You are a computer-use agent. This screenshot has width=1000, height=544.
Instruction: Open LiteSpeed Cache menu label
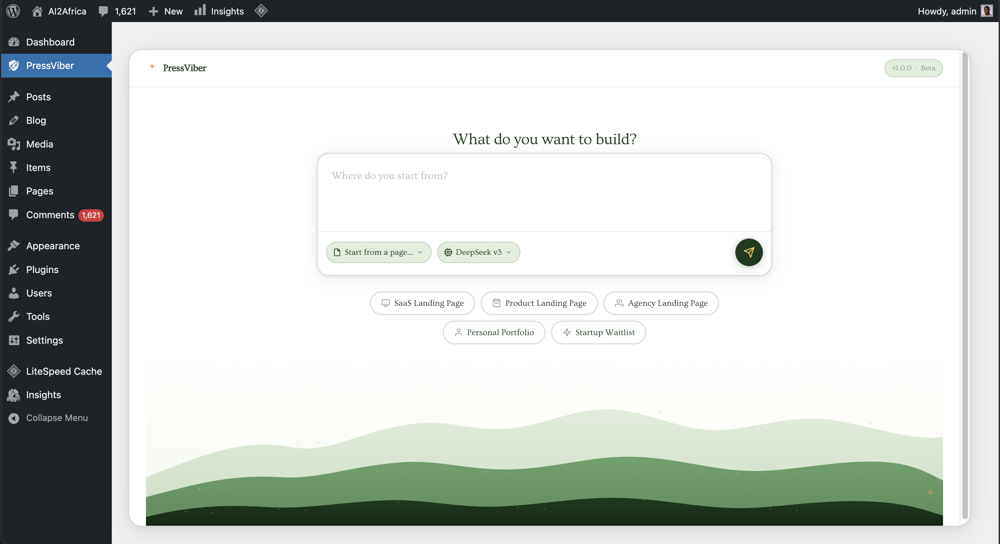click(x=64, y=371)
